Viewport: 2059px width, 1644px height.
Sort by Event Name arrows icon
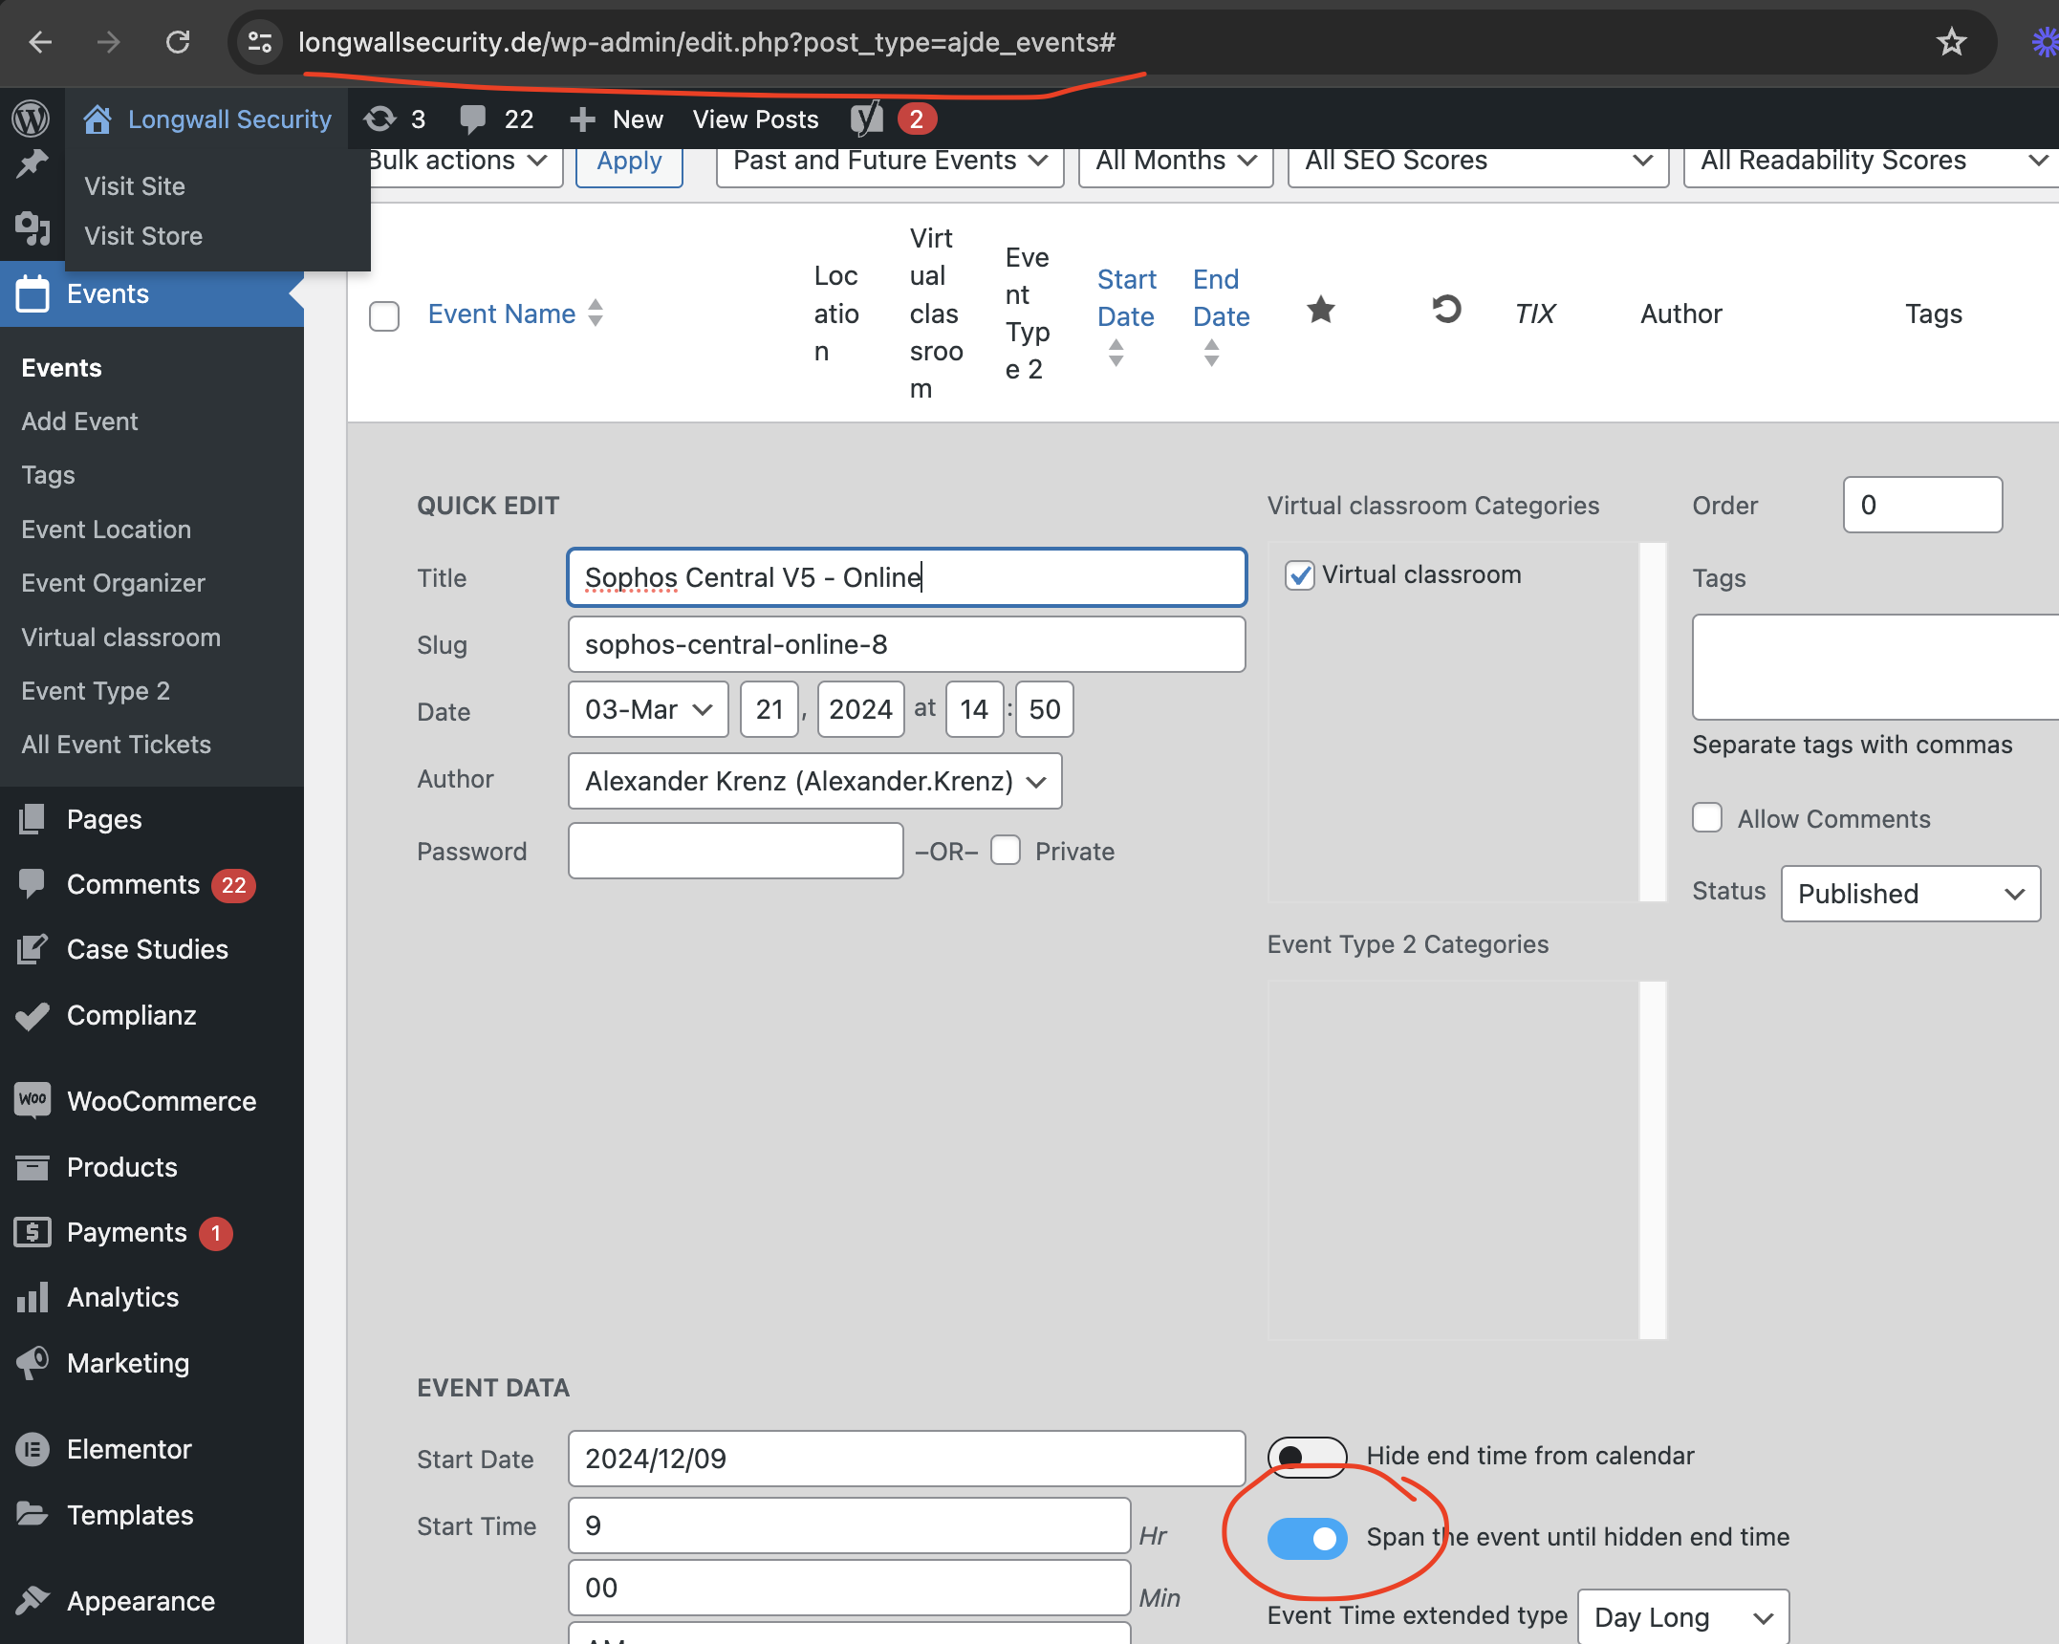[x=596, y=314]
